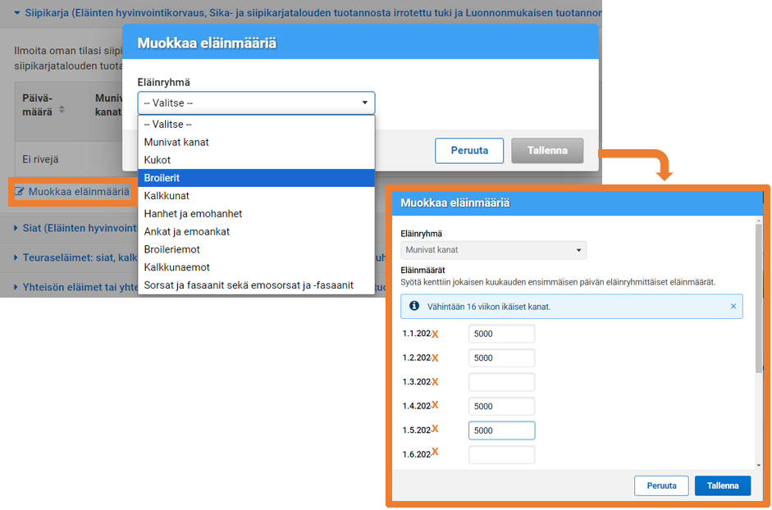Click the Muokkaa eläinmäärää edit icon
Image resolution: width=772 pixels, height=510 pixels.
(20, 192)
